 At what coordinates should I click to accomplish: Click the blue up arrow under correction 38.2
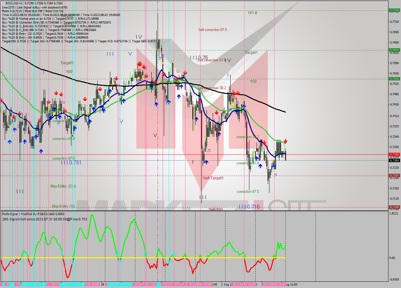coord(257,158)
